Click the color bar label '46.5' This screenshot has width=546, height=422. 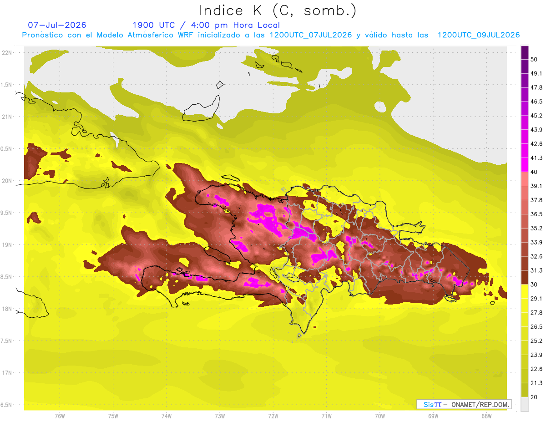click(x=536, y=102)
